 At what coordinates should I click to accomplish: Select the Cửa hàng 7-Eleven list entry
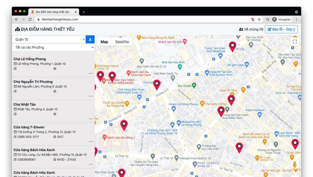[x=53, y=134]
